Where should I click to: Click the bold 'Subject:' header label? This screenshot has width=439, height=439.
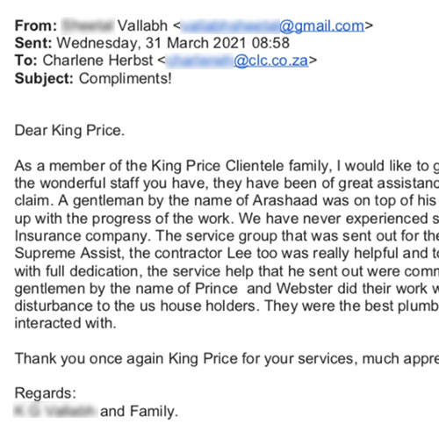(44, 78)
